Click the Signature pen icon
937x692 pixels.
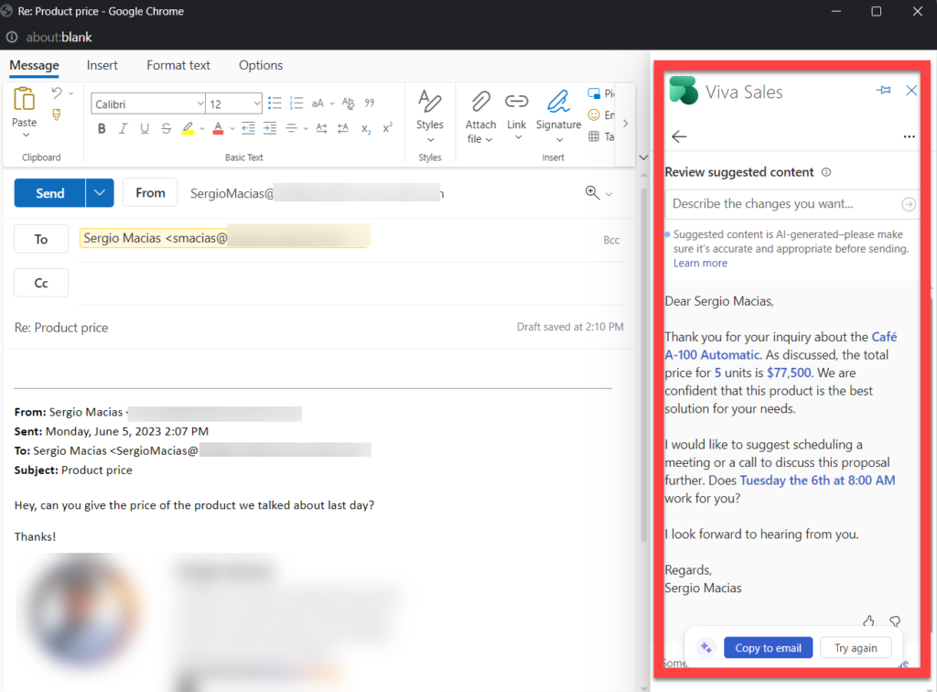pos(558,101)
